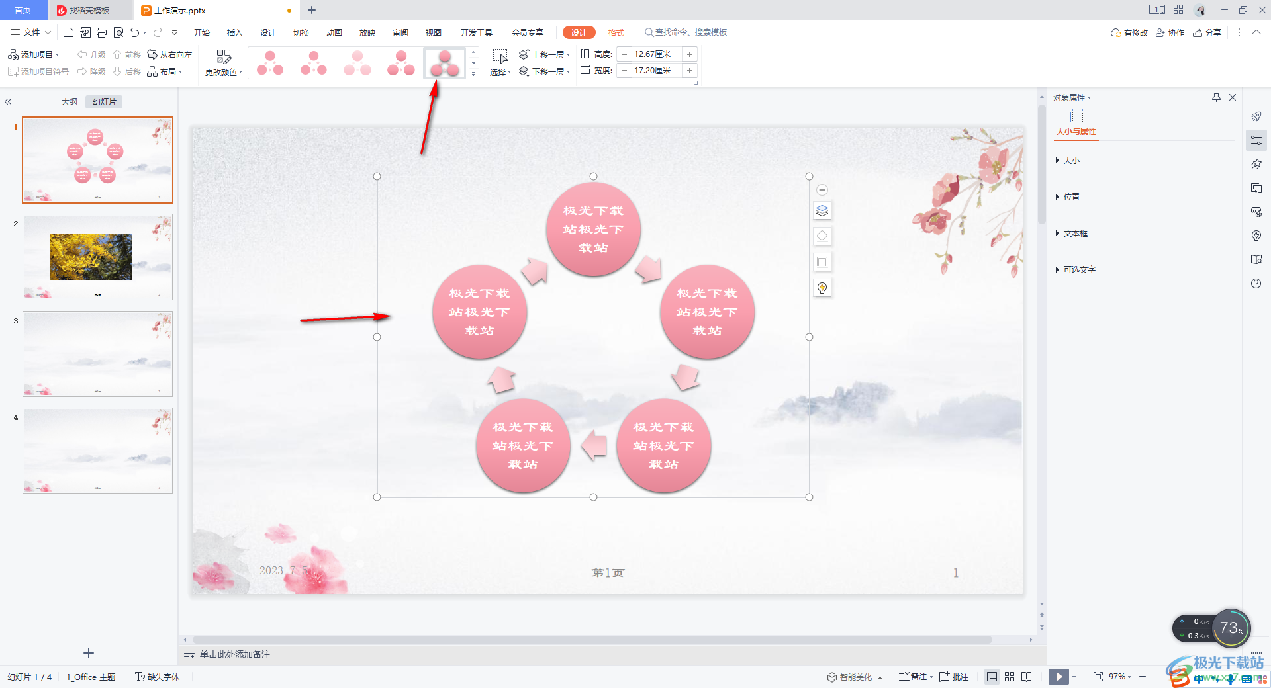Switch to 大纲 outline view tab

point(70,102)
